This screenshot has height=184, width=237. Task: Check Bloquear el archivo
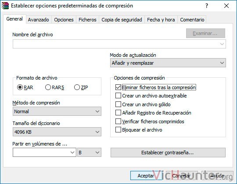(x=118, y=130)
